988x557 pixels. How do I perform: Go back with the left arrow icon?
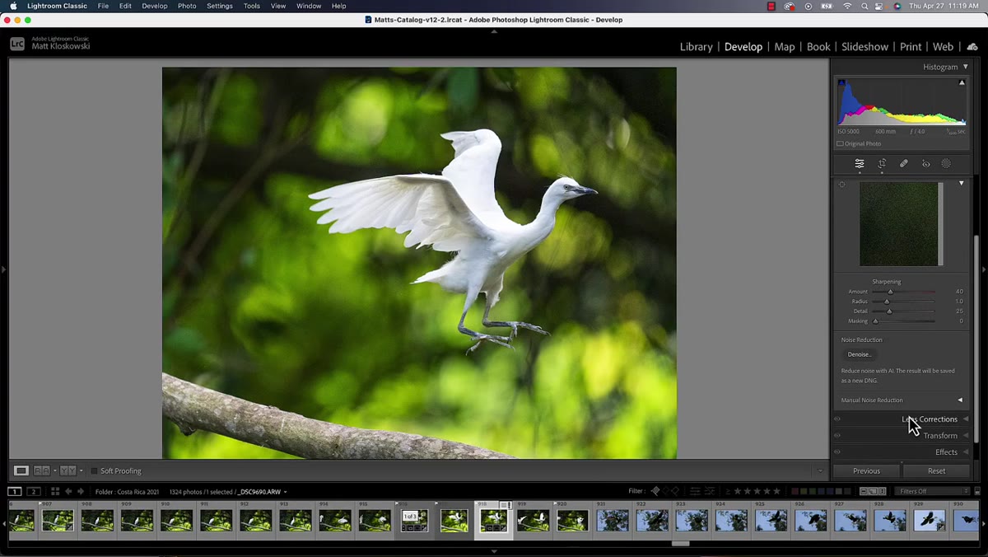pyautogui.click(x=69, y=491)
